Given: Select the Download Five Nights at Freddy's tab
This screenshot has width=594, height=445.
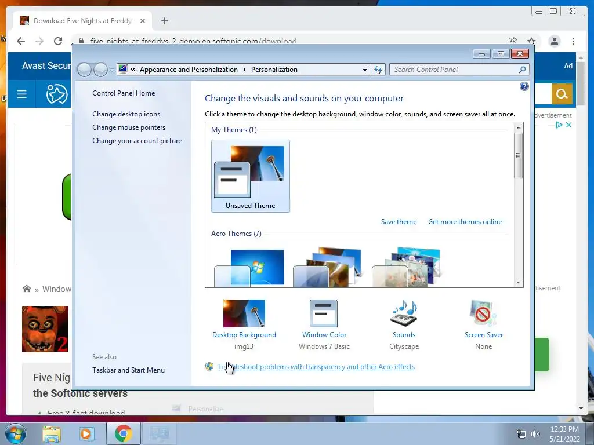Looking at the screenshot, I should point(82,21).
